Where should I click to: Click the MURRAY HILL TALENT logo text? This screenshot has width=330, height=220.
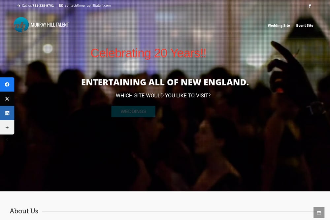(x=50, y=25)
